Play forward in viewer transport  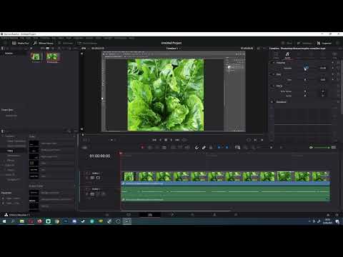(171, 140)
